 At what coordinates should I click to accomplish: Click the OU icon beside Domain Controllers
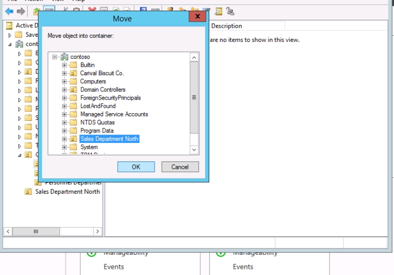73,90
